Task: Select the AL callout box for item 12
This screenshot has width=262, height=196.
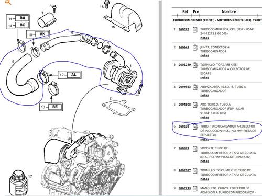Action: (73, 75)
